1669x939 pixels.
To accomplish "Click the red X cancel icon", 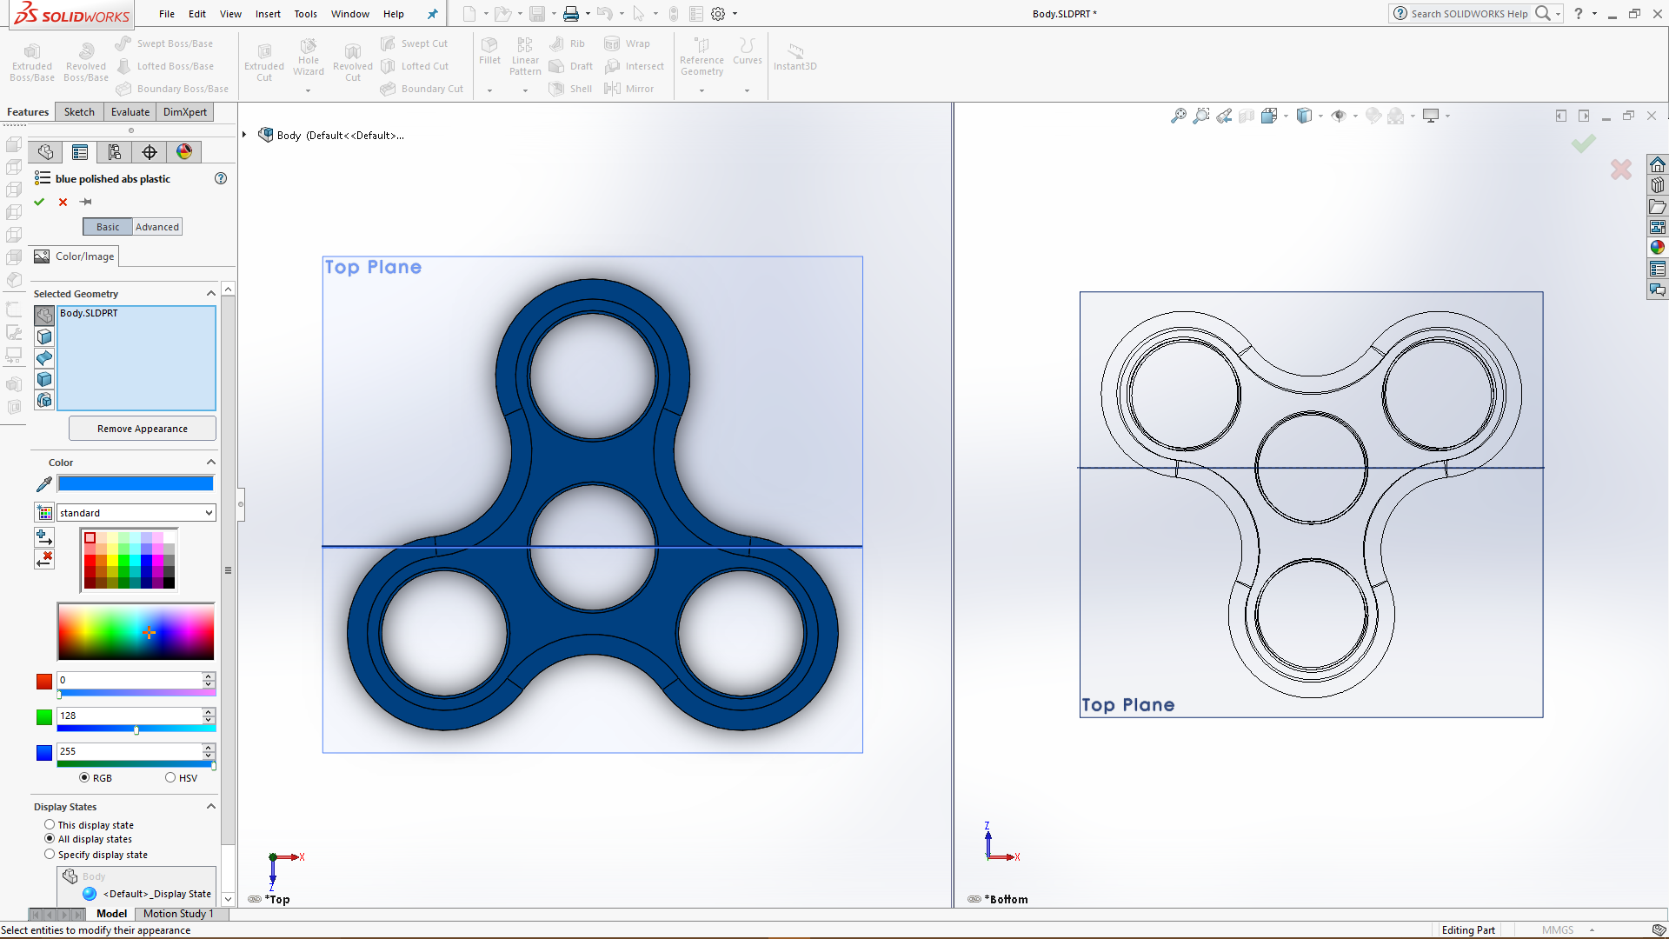I will (63, 202).
